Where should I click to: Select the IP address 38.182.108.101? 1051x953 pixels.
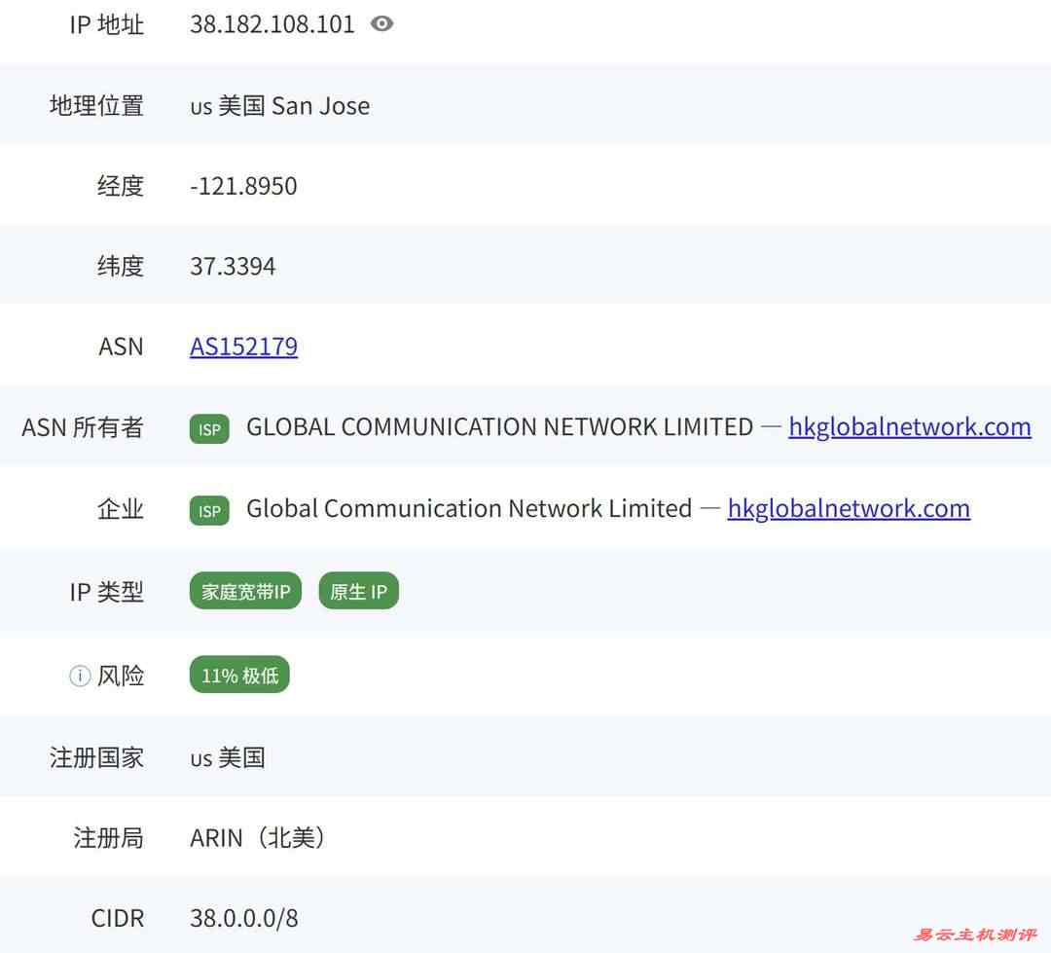click(x=272, y=23)
